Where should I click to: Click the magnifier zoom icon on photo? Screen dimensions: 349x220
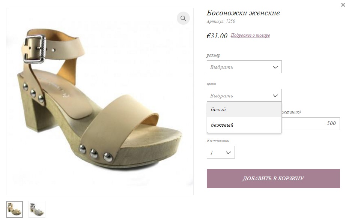click(x=183, y=18)
